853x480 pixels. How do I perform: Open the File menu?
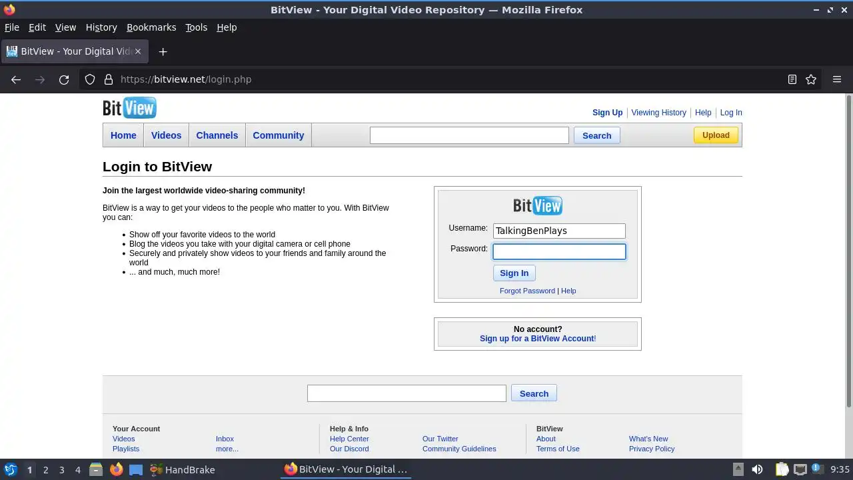(x=12, y=27)
